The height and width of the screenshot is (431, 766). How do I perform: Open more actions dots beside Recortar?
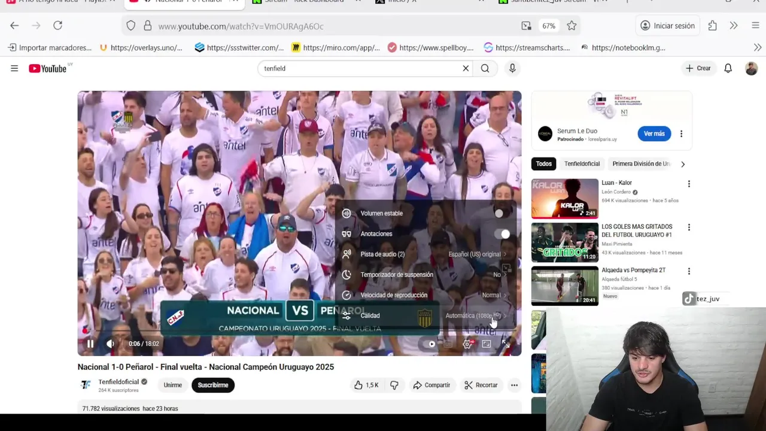tap(514, 385)
